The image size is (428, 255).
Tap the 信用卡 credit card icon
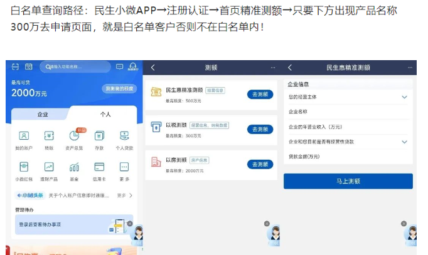(x=99, y=167)
